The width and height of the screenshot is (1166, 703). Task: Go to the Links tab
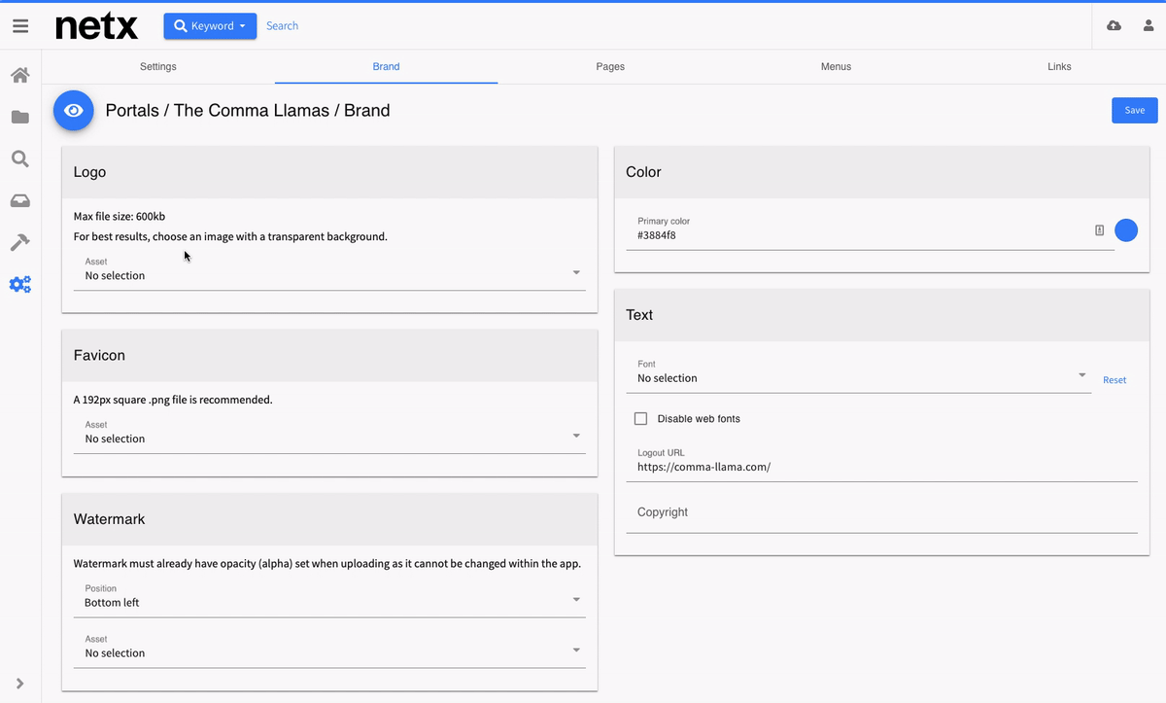pos(1059,67)
